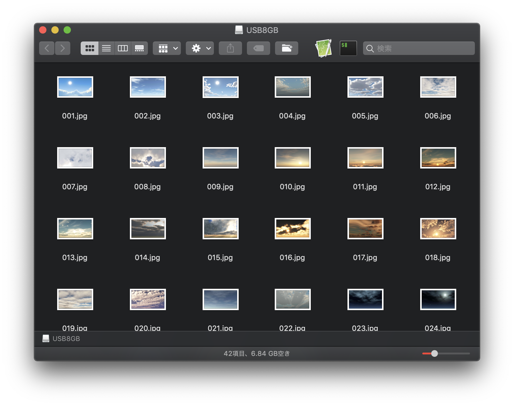This screenshot has height=406, width=514.
Task: Launch the CotEditor app icon in toolbar
Action: tap(324, 48)
